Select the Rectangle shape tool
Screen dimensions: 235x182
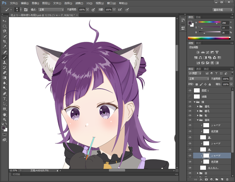pos(4,109)
